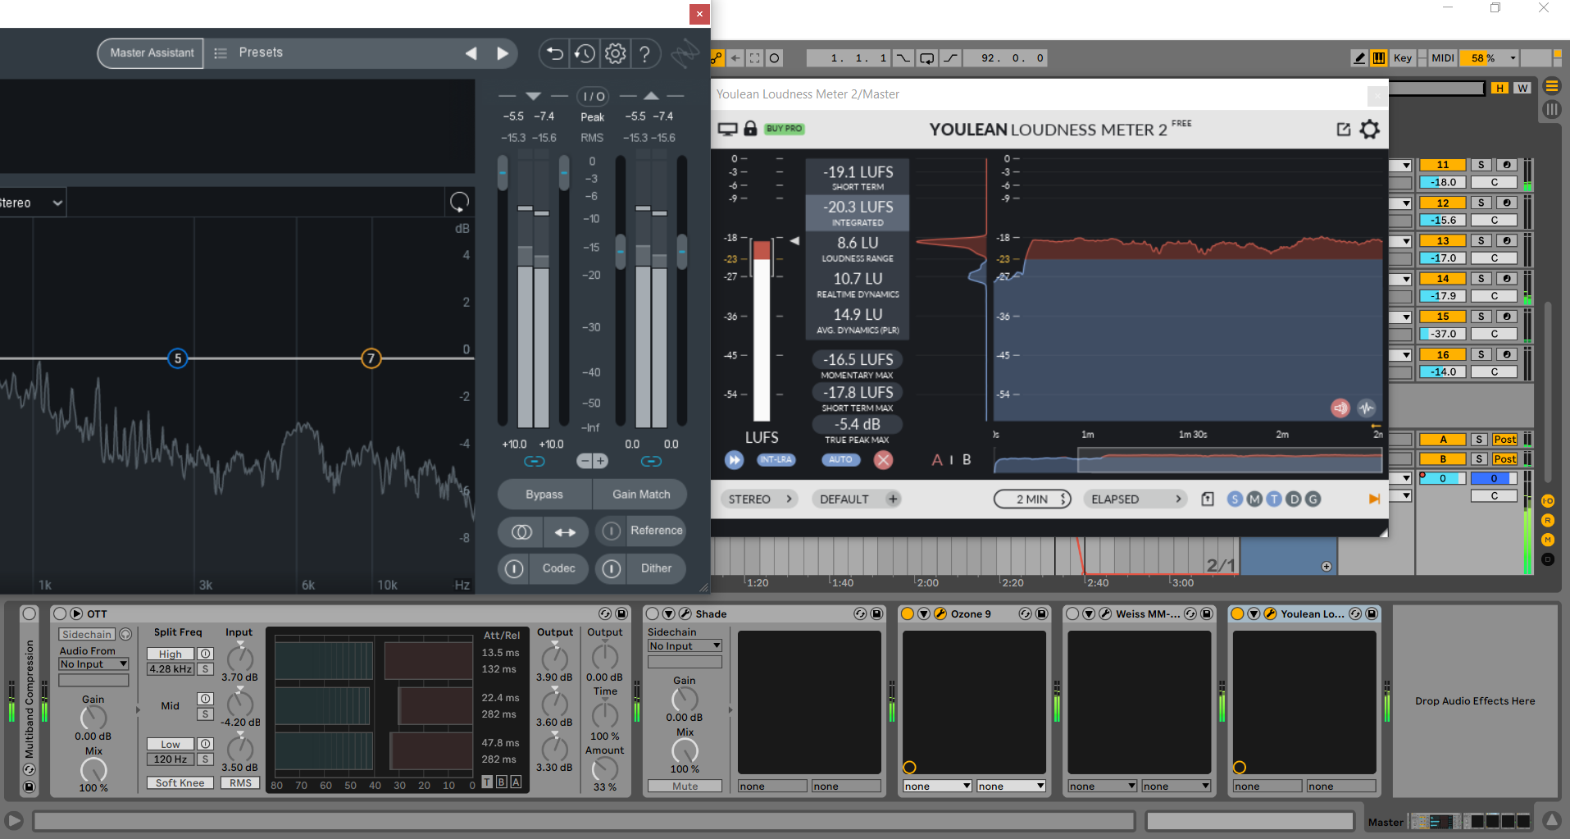Click the Youlean pop-out window icon
1570x839 pixels.
[1343, 130]
